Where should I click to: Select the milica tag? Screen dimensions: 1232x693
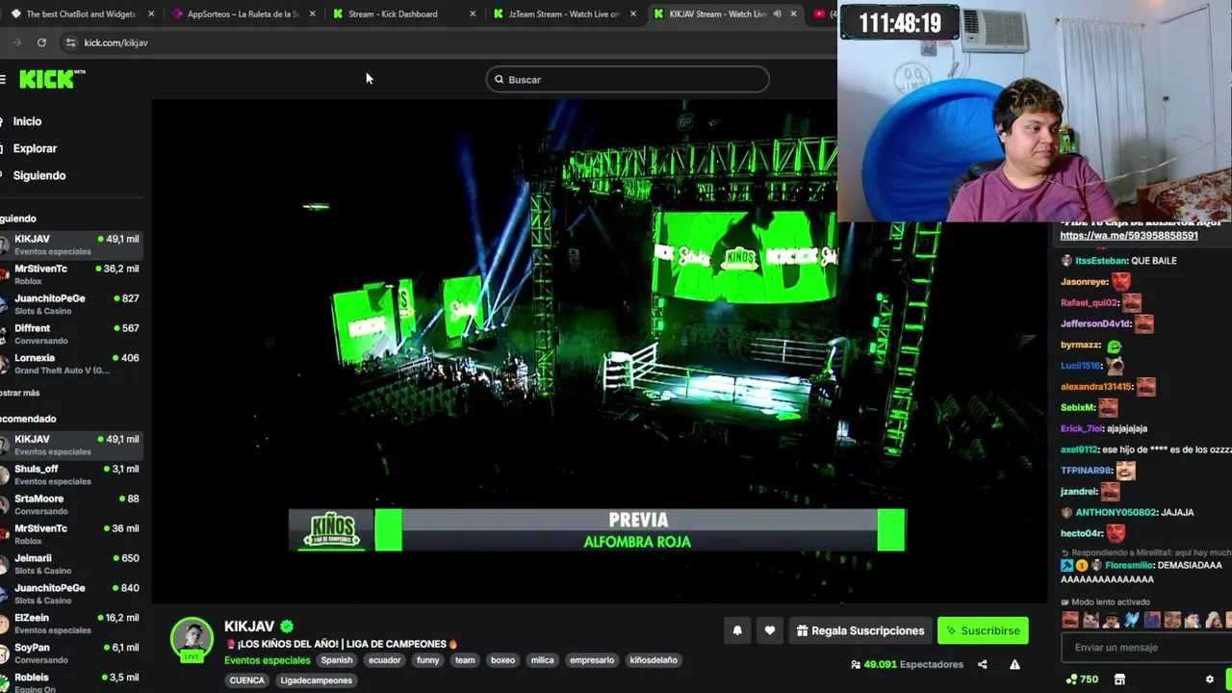tap(543, 660)
